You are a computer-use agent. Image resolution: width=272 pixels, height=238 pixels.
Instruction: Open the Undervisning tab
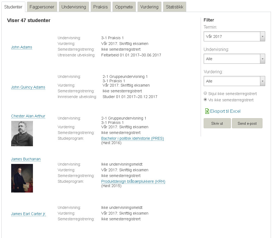(74, 7)
